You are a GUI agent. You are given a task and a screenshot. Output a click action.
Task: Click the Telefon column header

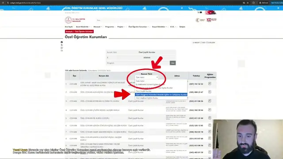pyautogui.click(x=196, y=76)
